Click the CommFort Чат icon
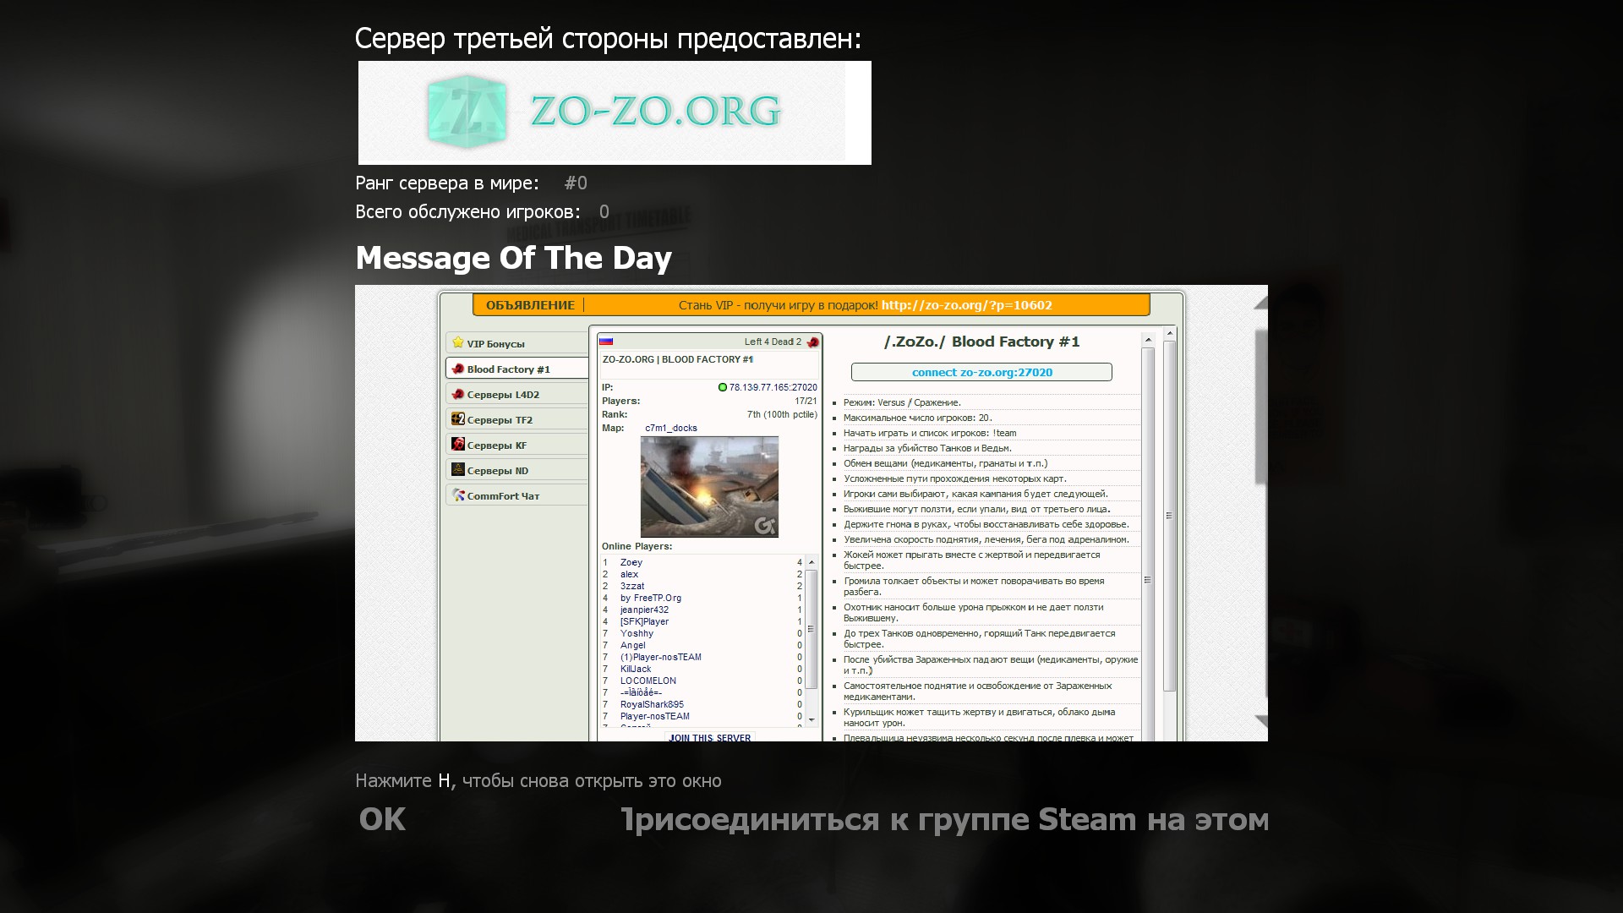This screenshot has height=913, width=1623. coord(458,495)
